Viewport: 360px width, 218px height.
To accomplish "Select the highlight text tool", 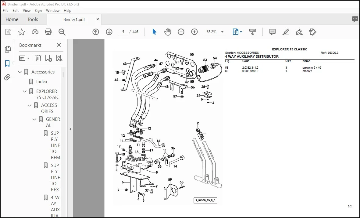I will 286,32.
